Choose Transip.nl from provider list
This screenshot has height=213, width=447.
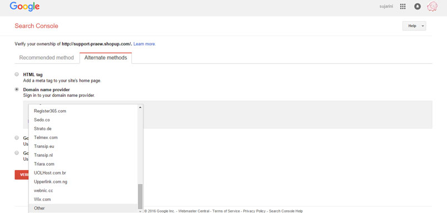pos(83,155)
